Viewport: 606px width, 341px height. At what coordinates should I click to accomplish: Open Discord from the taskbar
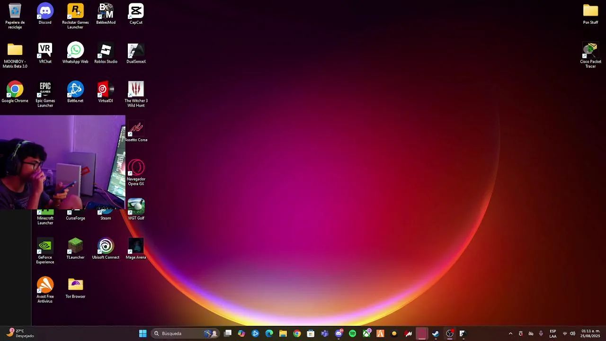339,333
